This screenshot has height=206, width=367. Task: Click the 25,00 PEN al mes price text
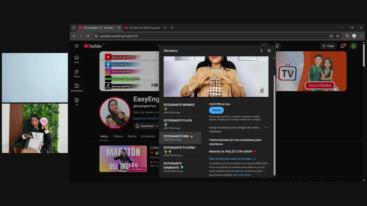pos(219,104)
